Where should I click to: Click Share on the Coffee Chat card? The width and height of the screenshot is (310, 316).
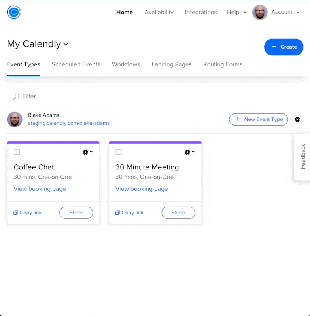point(76,213)
